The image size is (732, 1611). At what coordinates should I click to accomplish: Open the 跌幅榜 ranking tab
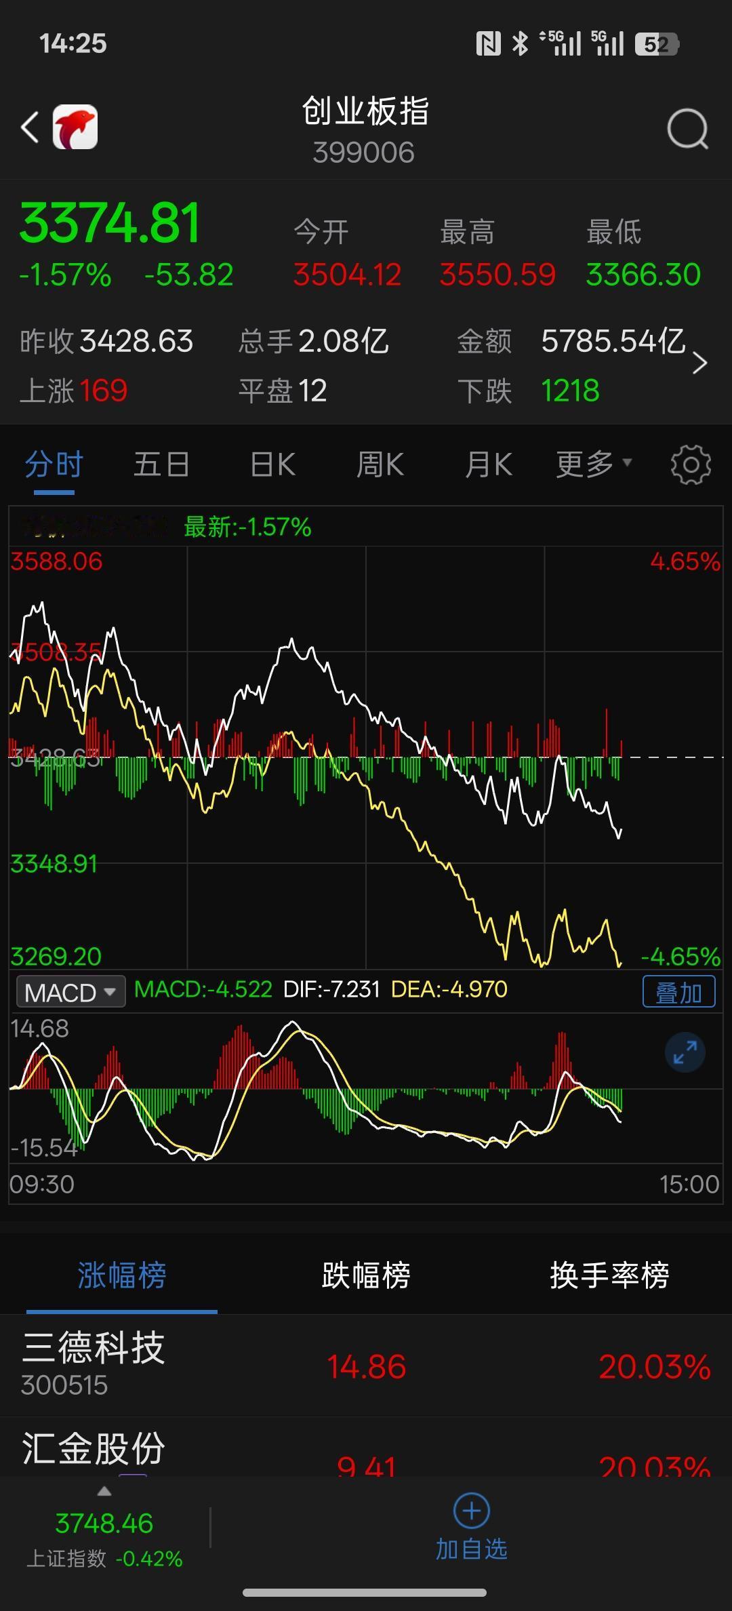pyautogui.click(x=366, y=1275)
